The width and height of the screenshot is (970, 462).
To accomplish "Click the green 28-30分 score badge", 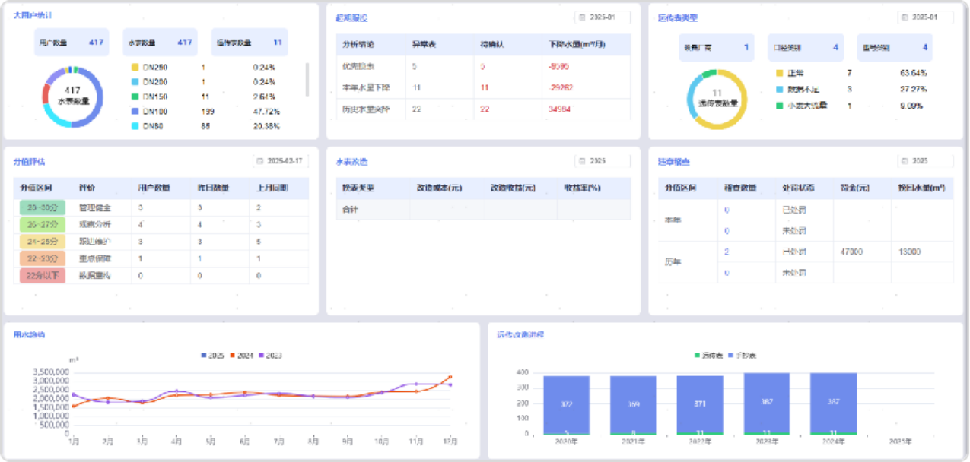I will pyautogui.click(x=43, y=207).
